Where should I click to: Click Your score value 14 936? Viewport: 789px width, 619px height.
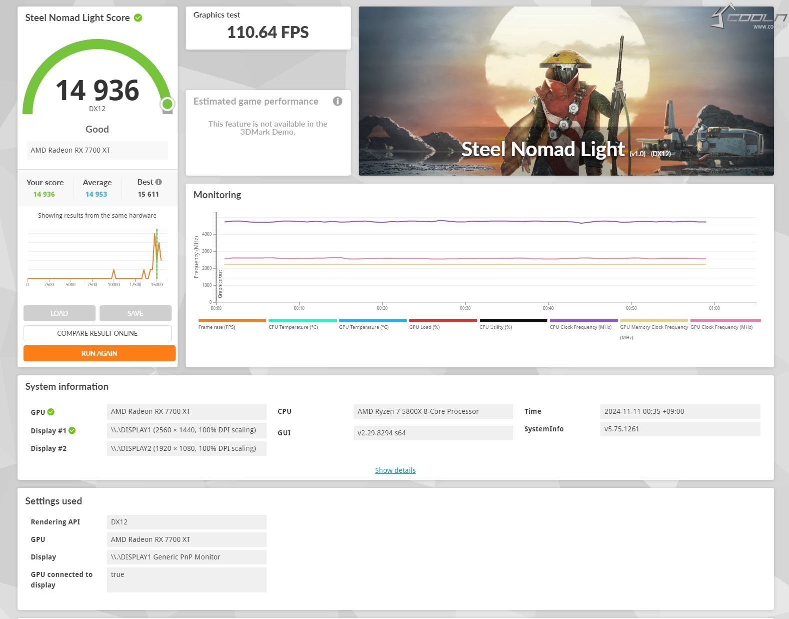coord(44,194)
